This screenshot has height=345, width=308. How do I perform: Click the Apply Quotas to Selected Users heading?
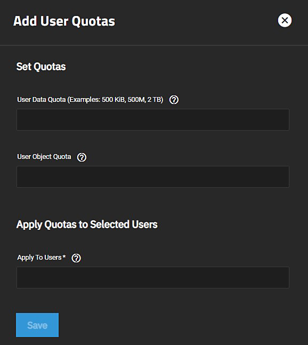87,224
